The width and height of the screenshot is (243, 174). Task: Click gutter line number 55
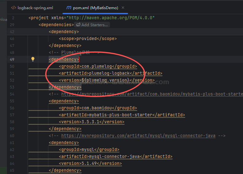[12, 101]
